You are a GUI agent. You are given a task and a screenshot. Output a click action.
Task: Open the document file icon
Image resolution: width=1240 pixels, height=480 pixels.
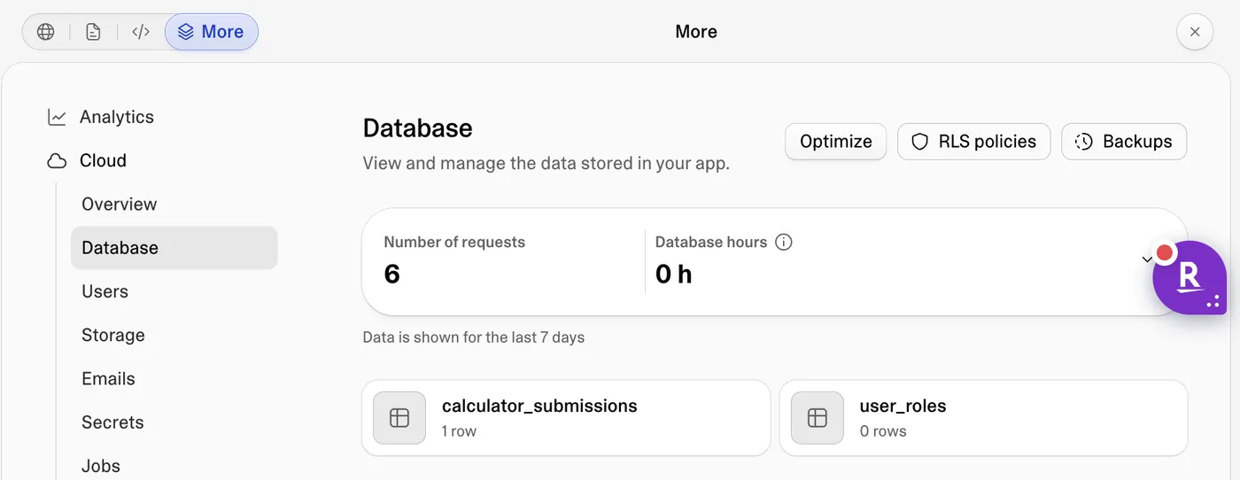(x=93, y=32)
